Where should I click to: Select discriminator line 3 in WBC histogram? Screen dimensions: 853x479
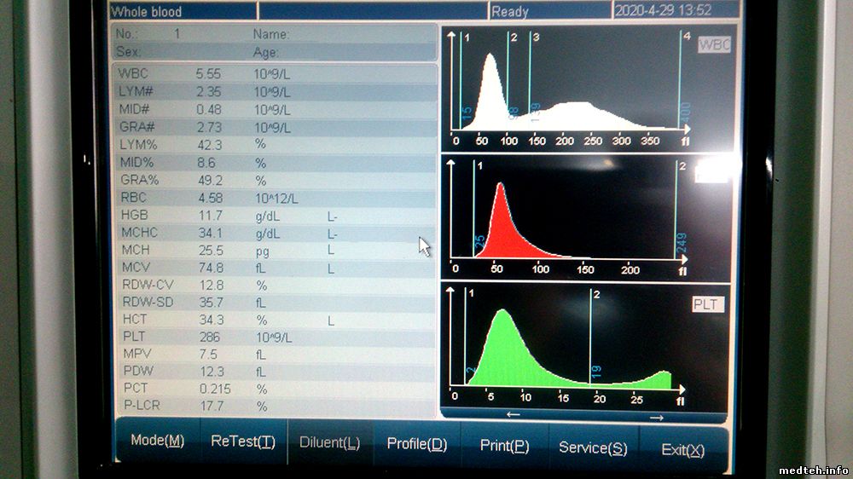tap(530, 81)
